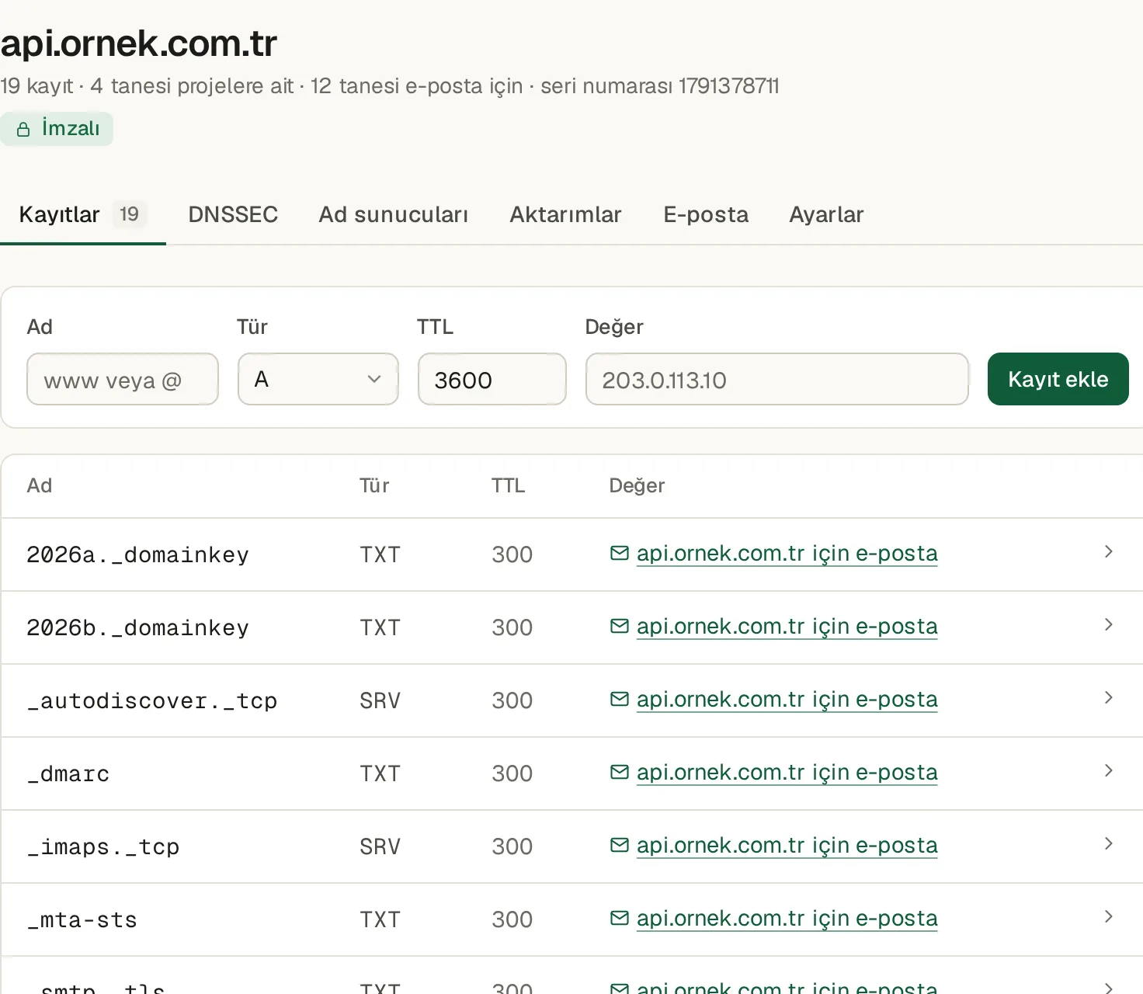This screenshot has width=1143, height=994.
Task: Click the TTL input showing 3600
Action: (492, 379)
